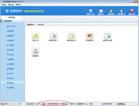The height and width of the screenshot is (106, 139).
Task: Open 单据中心 toolbar icon
Action: tap(101, 12)
